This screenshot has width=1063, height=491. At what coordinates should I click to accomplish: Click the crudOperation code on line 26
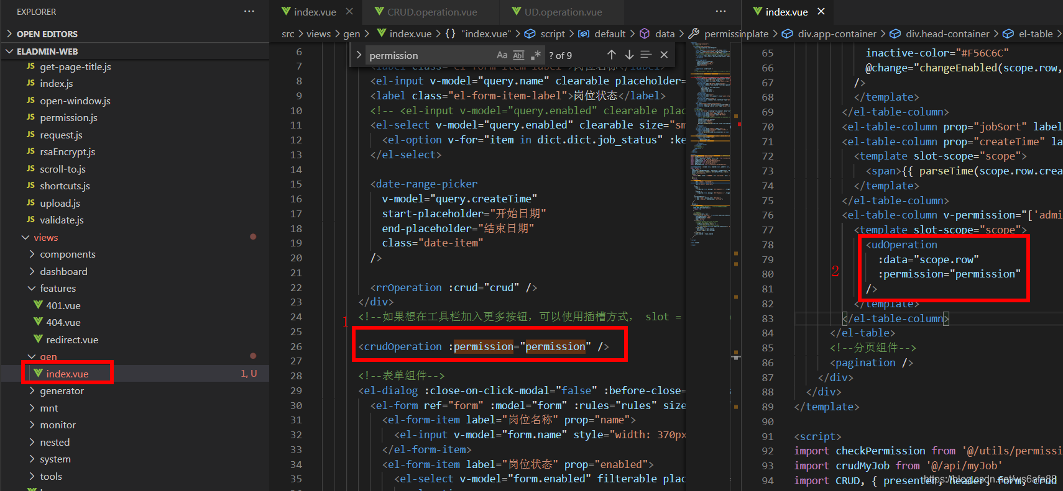[x=483, y=346]
